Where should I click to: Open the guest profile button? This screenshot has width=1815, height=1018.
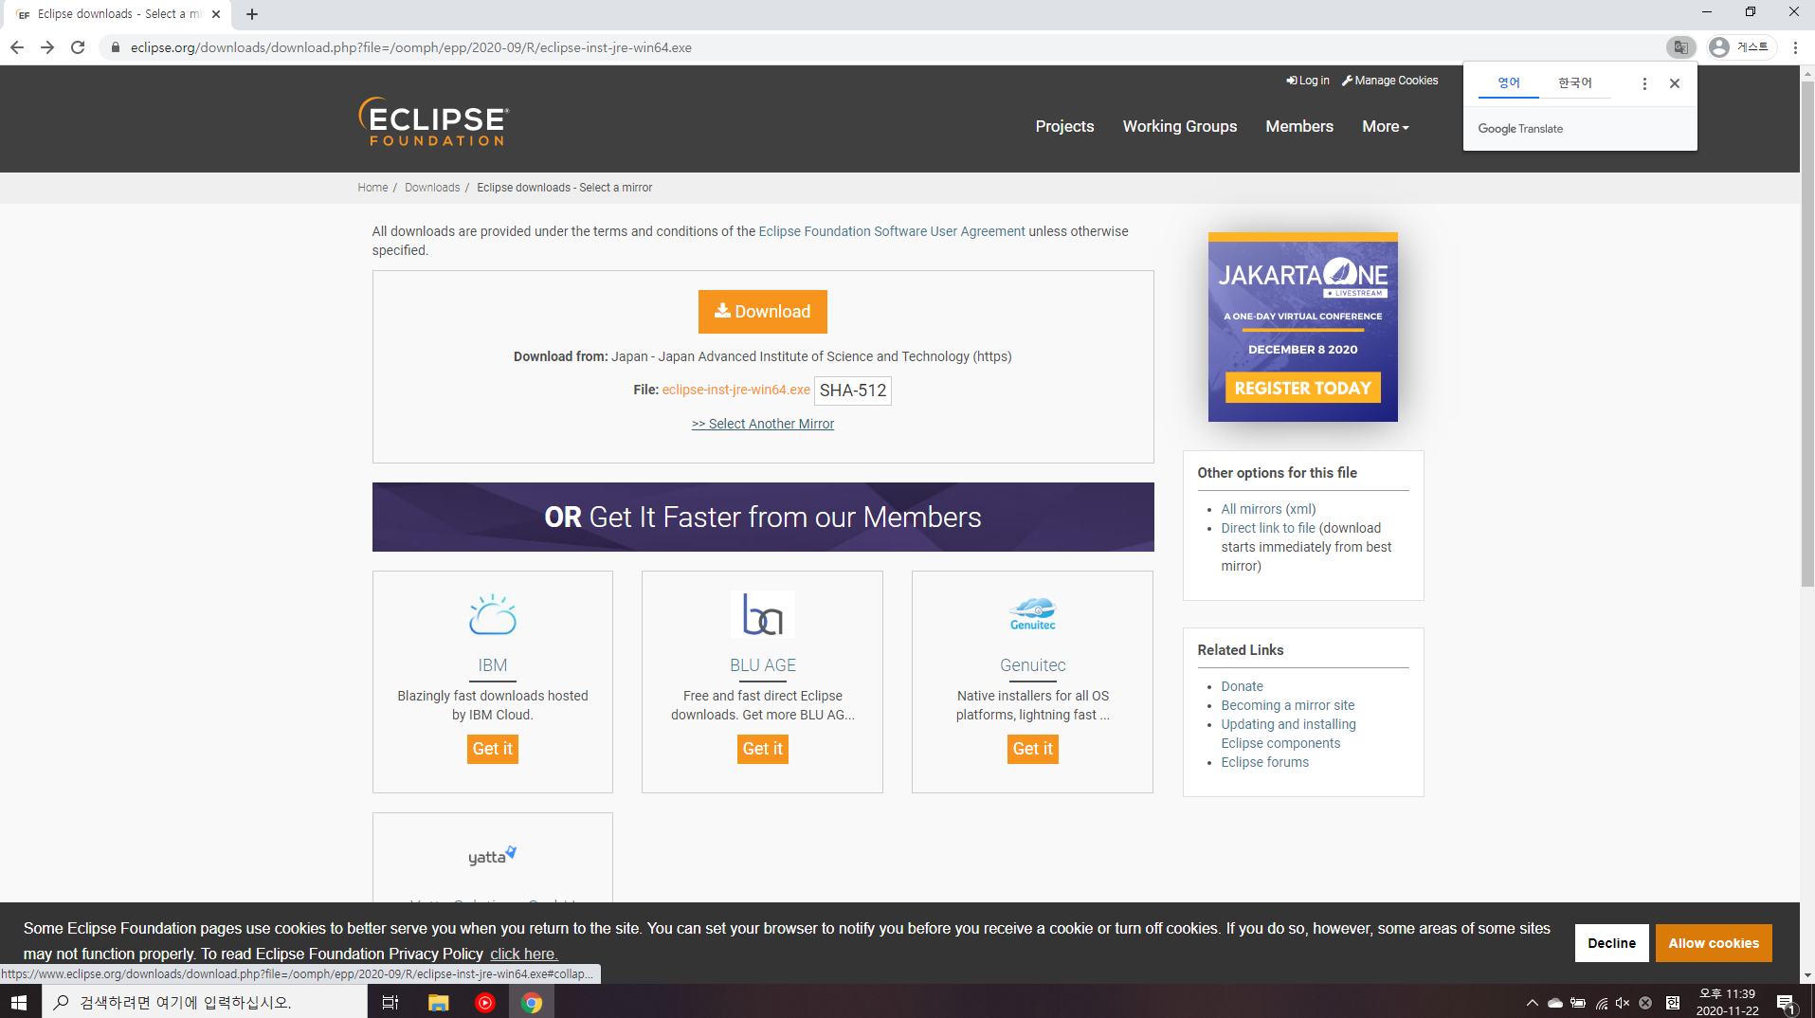tap(1742, 47)
